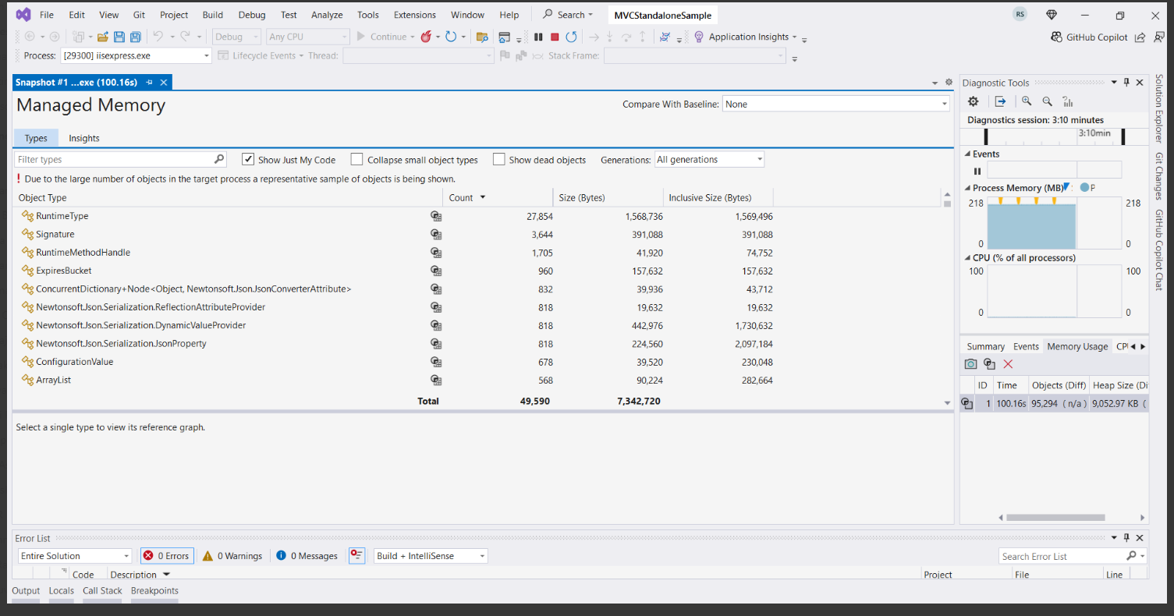
Task: Zoom in on the diagnostics timeline
Action: pos(1027,101)
